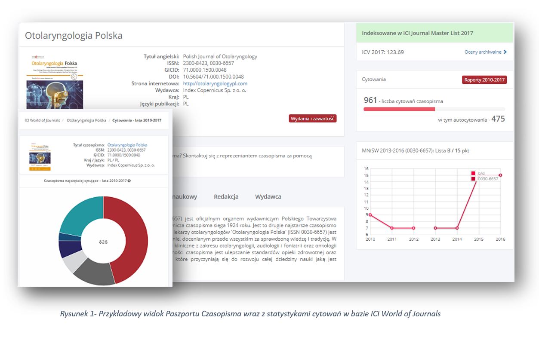
Task: Click the 'Cytowania' panel label
Action: pos(374,80)
